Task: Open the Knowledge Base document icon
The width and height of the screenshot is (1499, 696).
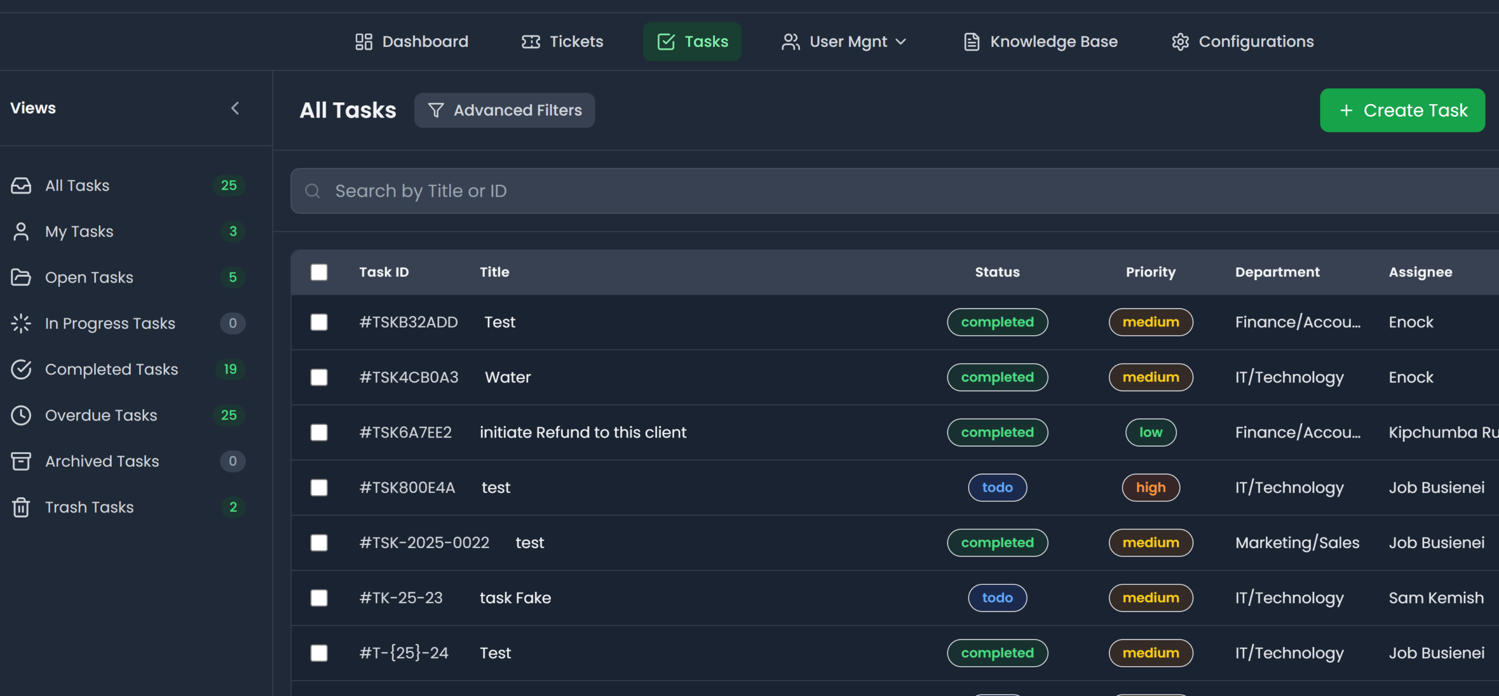Action: tap(971, 41)
